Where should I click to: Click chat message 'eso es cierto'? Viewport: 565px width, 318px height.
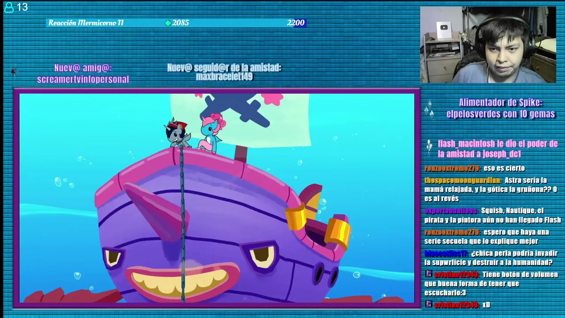pos(504,168)
